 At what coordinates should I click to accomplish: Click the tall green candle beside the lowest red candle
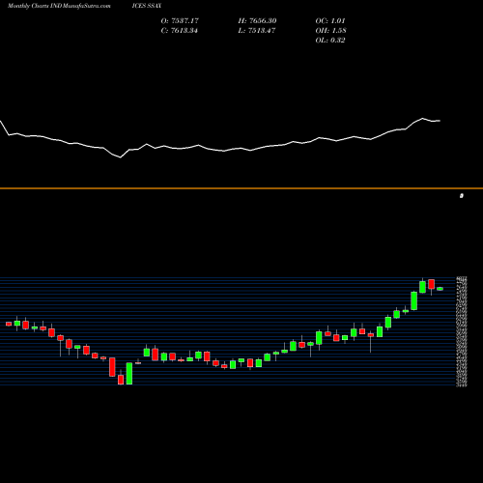(129, 374)
